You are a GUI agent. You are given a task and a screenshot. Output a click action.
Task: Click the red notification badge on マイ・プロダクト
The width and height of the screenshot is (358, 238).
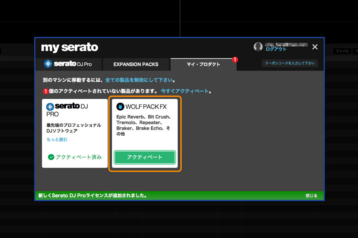coord(235,60)
